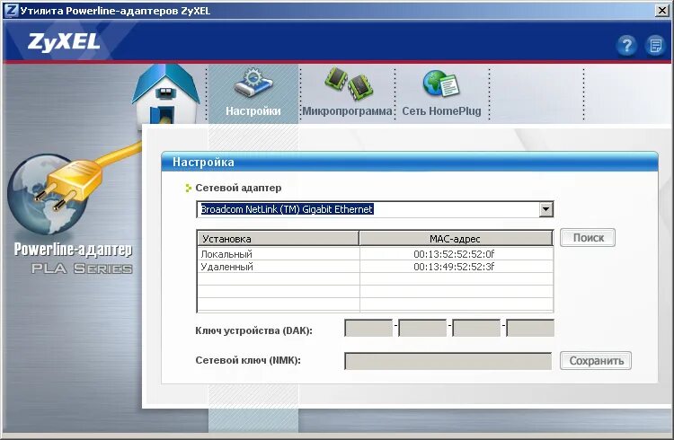
Task: Click the network key NMK field
Action: (x=448, y=361)
